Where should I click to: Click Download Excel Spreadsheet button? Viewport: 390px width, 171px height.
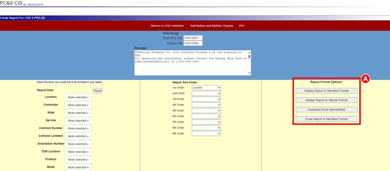coord(326,110)
